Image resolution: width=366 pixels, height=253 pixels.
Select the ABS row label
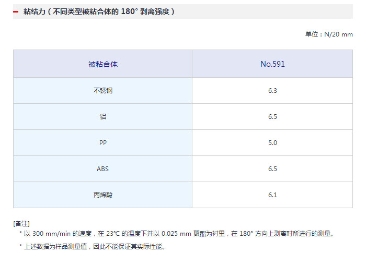click(103, 168)
